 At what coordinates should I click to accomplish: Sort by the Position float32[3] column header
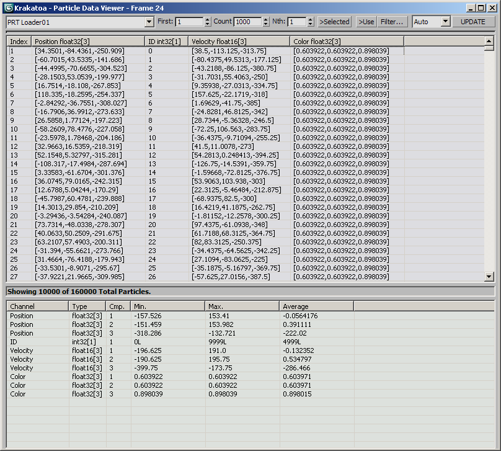pyautogui.click(x=88, y=41)
